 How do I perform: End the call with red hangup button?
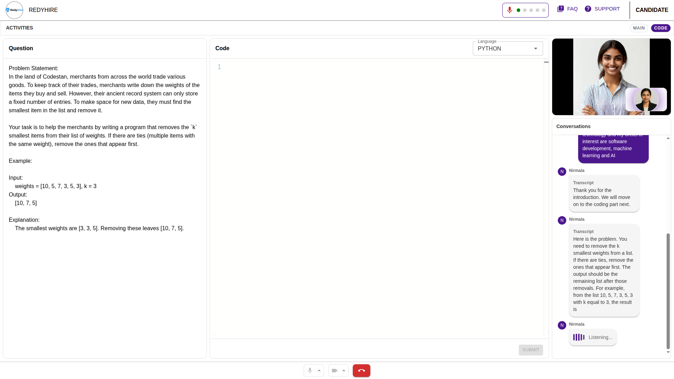[x=362, y=371]
